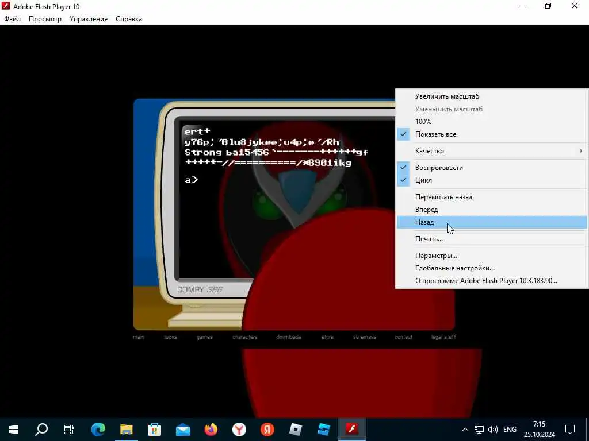Image resolution: width=589 pixels, height=441 pixels.
Task: Click the Flash Player taskbar icon
Action: (352, 429)
